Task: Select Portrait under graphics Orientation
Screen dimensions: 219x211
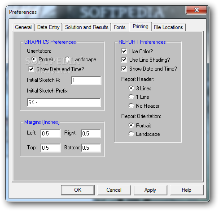Action: (x=34, y=59)
